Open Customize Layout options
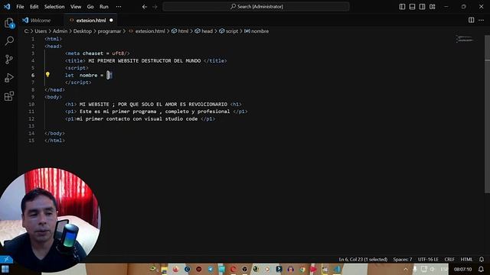Image resolution: width=490 pixels, height=275 pixels. (432, 7)
